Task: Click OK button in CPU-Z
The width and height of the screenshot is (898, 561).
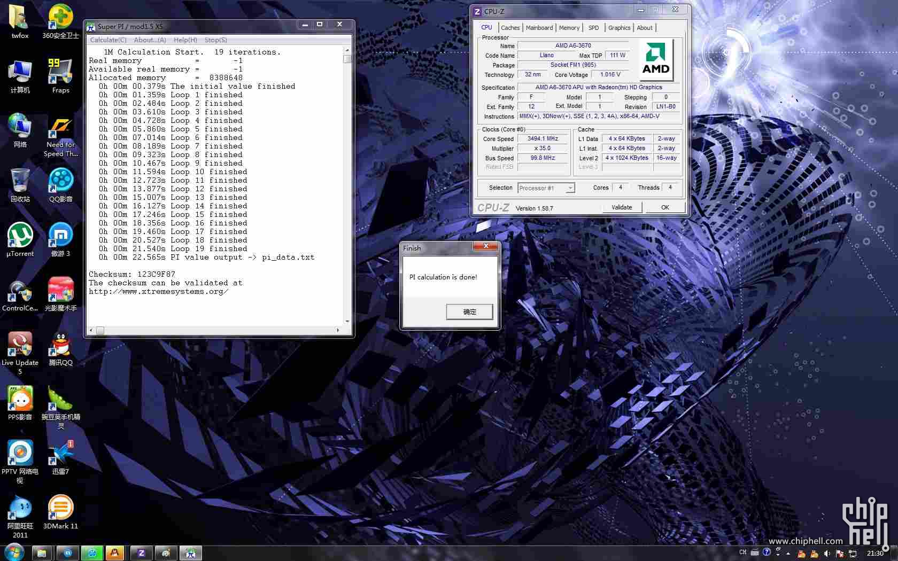Action: click(665, 207)
